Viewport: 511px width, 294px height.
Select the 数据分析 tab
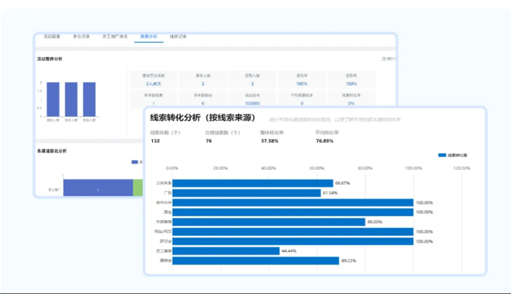coord(148,36)
